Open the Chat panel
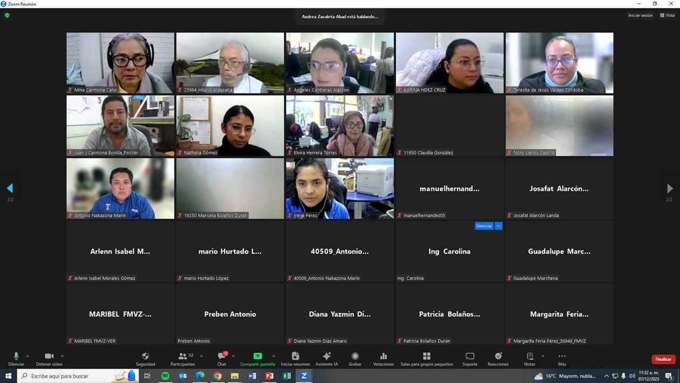 (222, 356)
